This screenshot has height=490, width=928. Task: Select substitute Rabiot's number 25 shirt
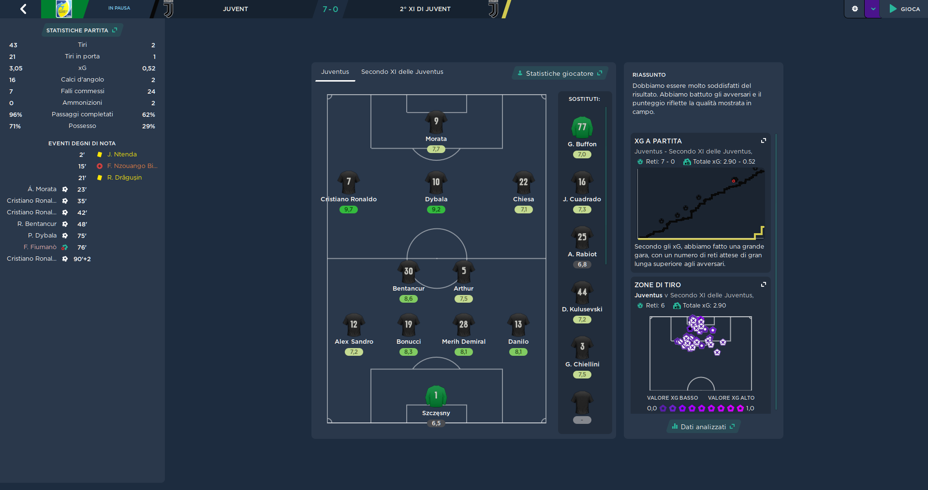click(x=582, y=238)
